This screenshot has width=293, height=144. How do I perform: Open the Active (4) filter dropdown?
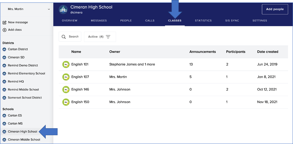click(x=100, y=37)
